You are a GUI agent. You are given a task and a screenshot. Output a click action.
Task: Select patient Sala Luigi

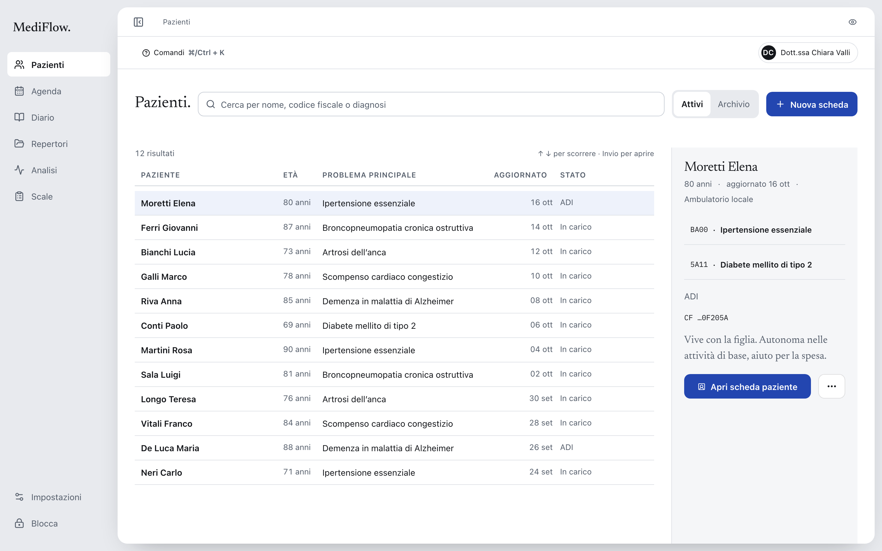tap(394, 374)
